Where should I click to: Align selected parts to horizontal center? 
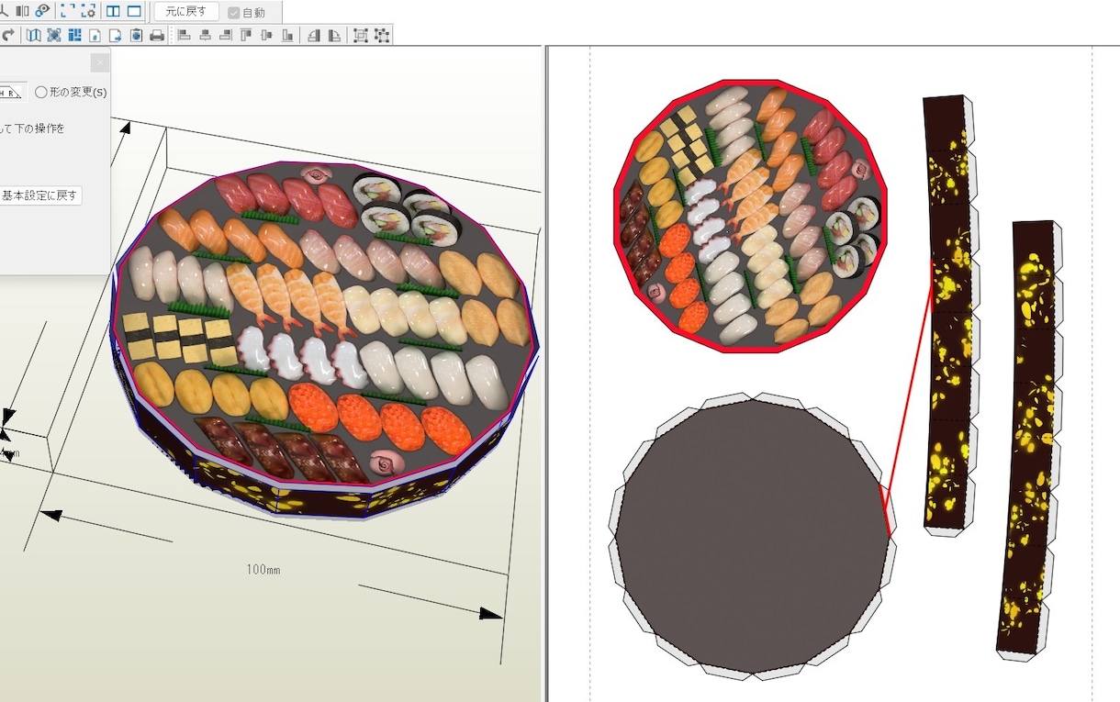click(x=205, y=36)
